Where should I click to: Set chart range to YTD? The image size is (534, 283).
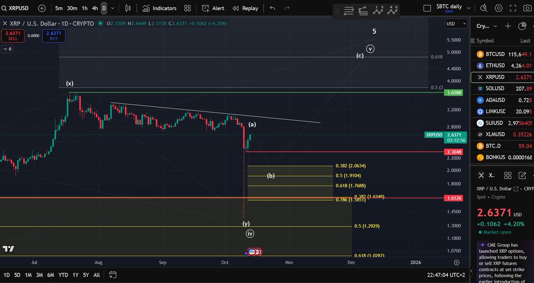(x=63, y=275)
